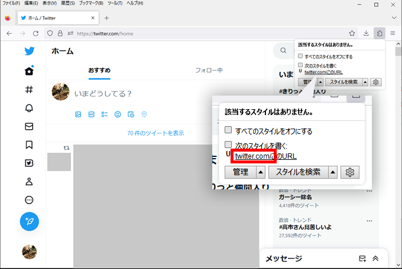Check すべてのスタイルをオフにする in the small popup
402x269 pixels.
pyautogui.click(x=300, y=56)
